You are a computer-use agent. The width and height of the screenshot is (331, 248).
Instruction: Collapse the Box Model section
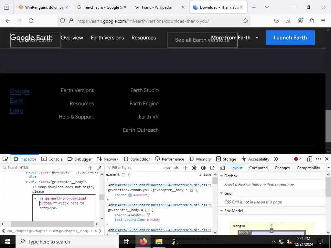221,211
